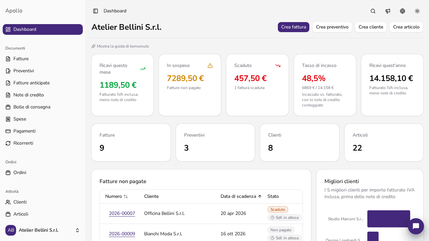Click the Fatture count card
This screenshot has width=429, height=241.
[131, 143]
